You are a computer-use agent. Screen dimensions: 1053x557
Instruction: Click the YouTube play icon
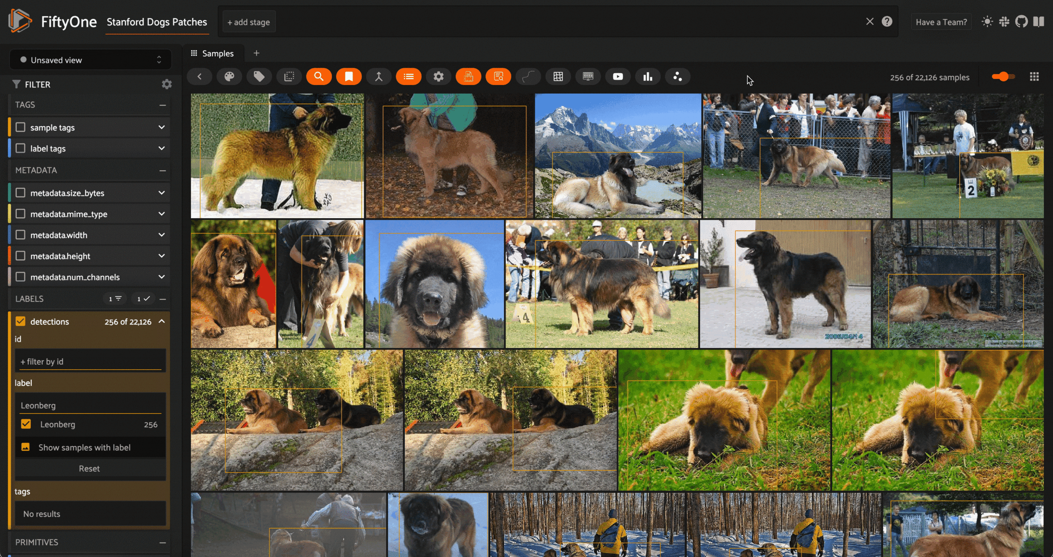(618, 76)
